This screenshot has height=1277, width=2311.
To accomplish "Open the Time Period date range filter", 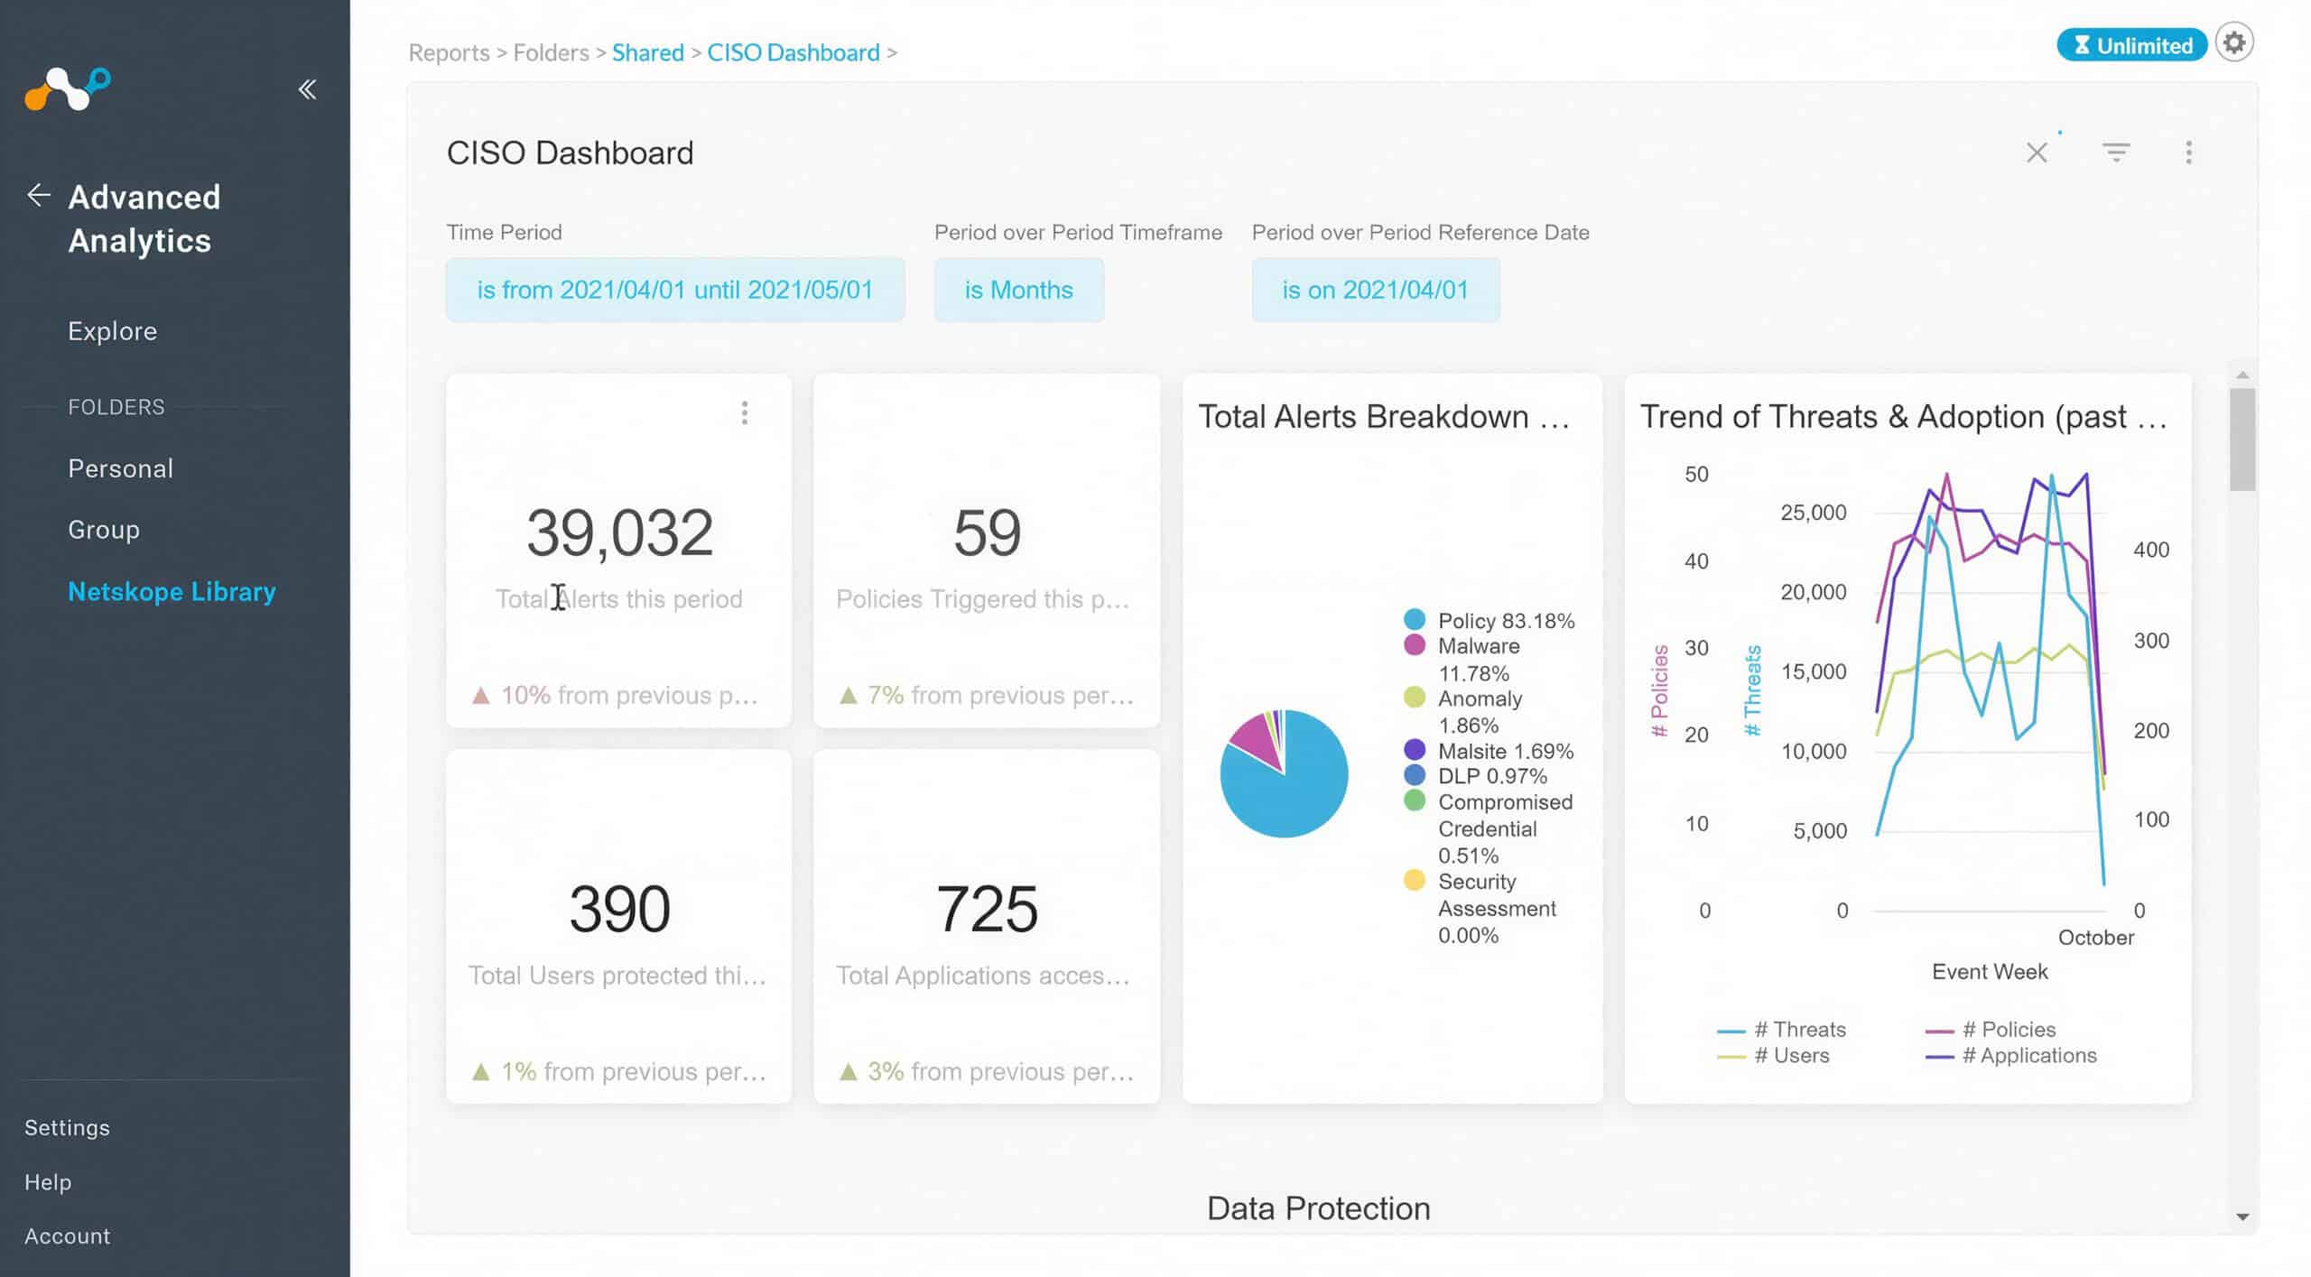I will coord(675,290).
